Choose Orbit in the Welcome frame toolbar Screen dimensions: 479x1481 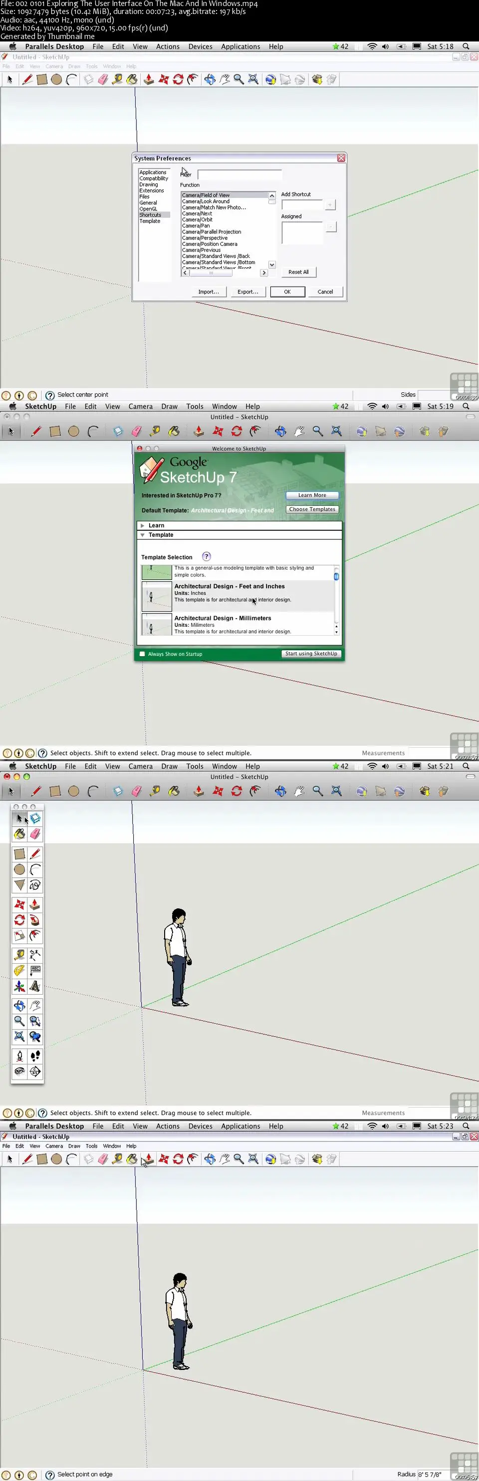(x=280, y=431)
